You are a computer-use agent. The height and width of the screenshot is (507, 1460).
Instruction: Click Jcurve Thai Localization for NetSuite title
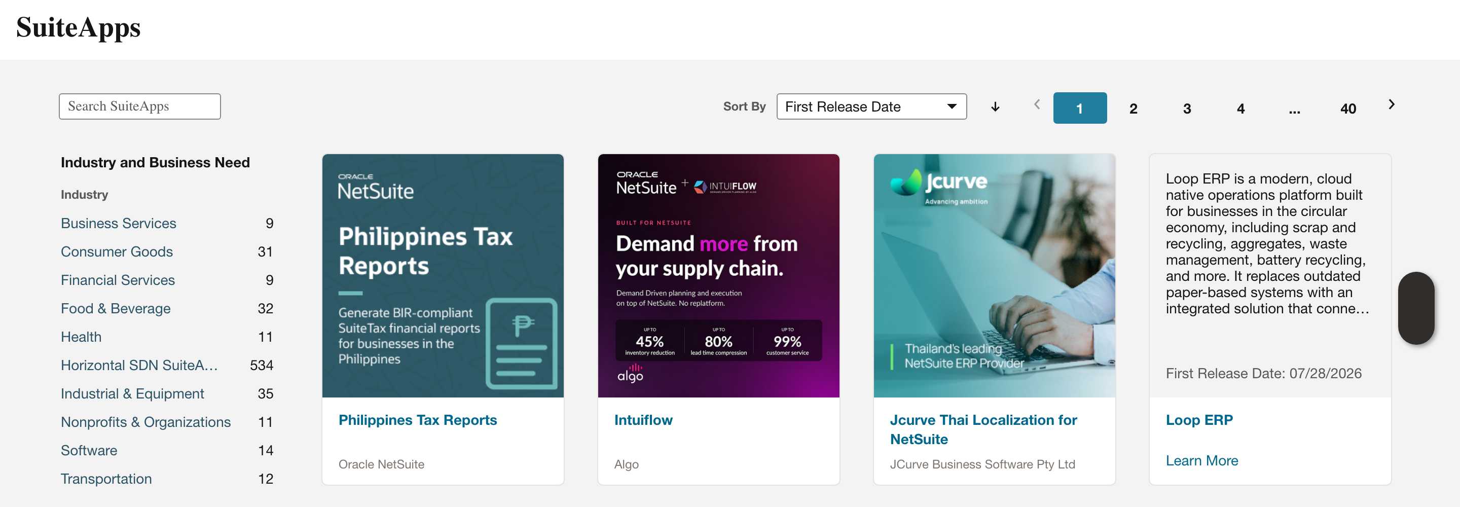click(983, 429)
